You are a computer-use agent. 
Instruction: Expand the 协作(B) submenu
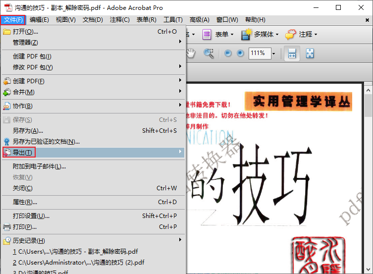pos(93,106)
